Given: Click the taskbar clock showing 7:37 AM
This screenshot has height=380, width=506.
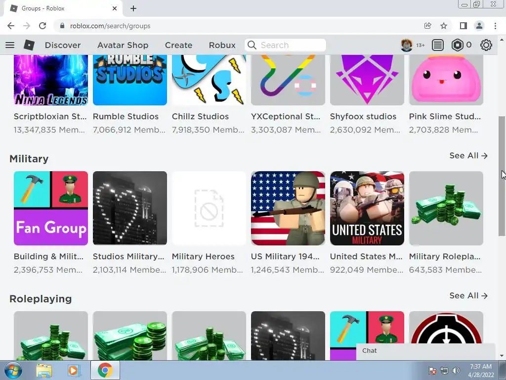Looking at the screenshot, I should [481, 370].
